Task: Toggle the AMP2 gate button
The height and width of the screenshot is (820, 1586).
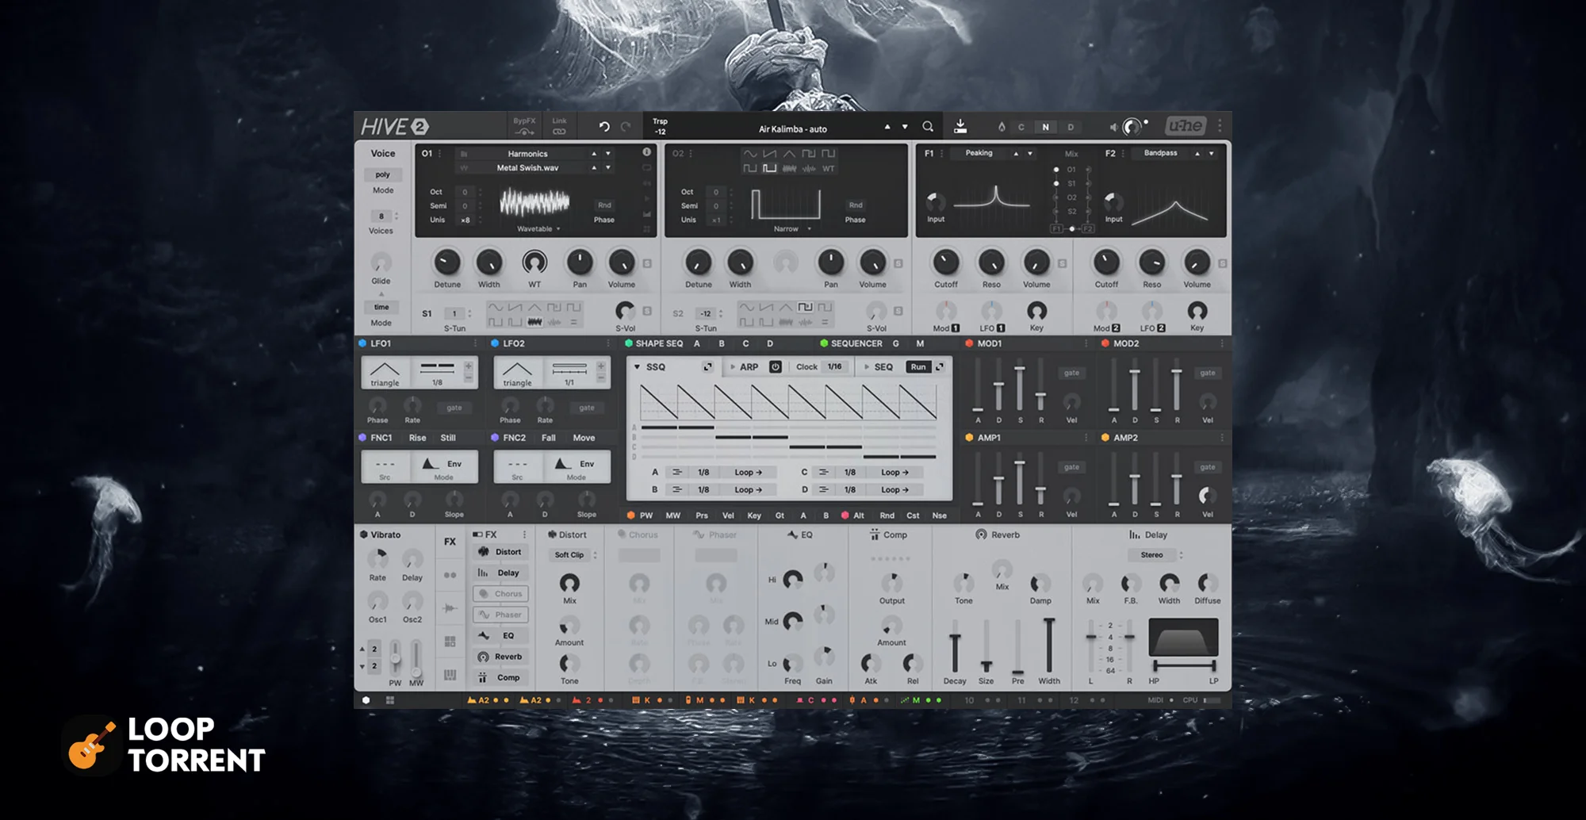Action: tap(1207, 467)
